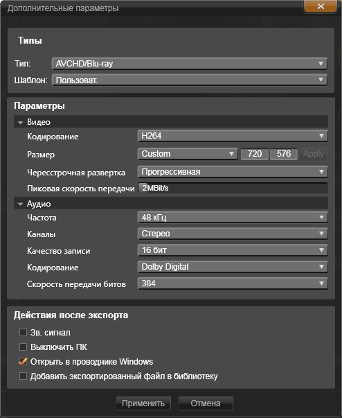Click the Apply button next to size fields
This screenshot has height=418, width=342.
coord(314,154)
